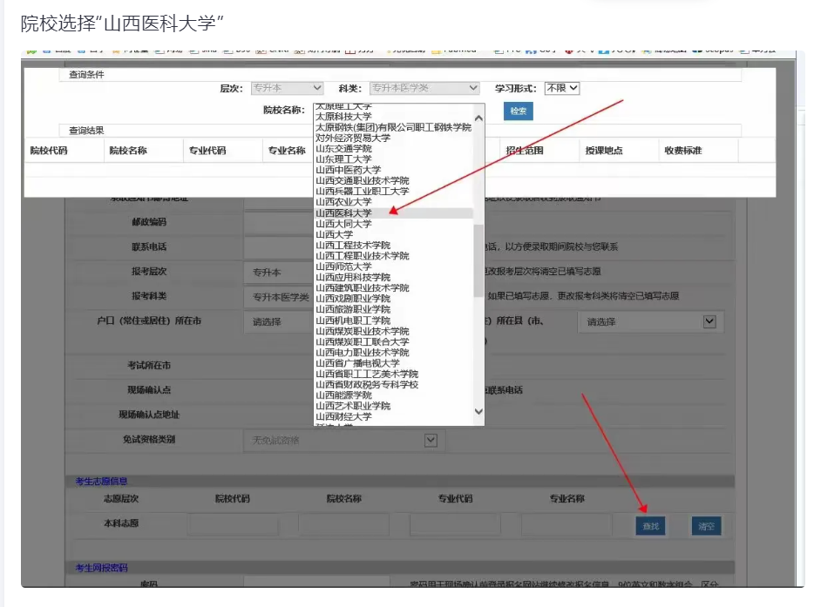Select 山西建筑职业技术学院 in the list
The height and width of the screenshot is (607, 814).
[363, 288]
